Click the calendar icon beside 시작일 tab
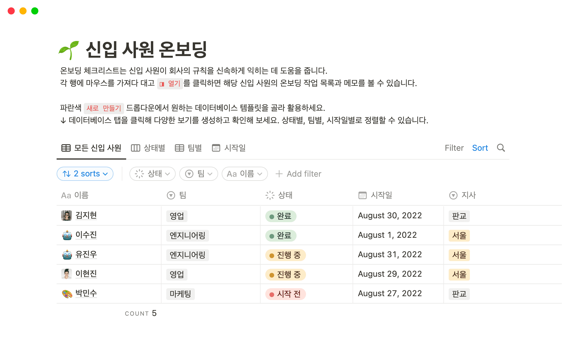The width and height of the screenshot is (566, 354). [x=216, y=148]
